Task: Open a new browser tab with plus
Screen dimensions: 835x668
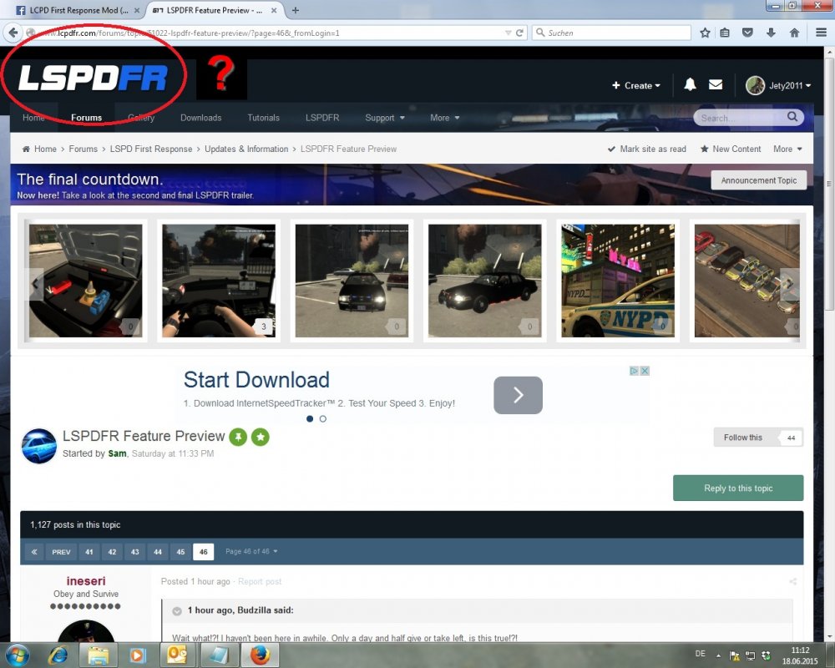Action: click(296, 10)
